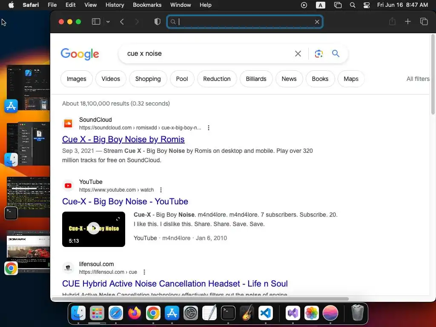Open Photos from the Dock

311,313
